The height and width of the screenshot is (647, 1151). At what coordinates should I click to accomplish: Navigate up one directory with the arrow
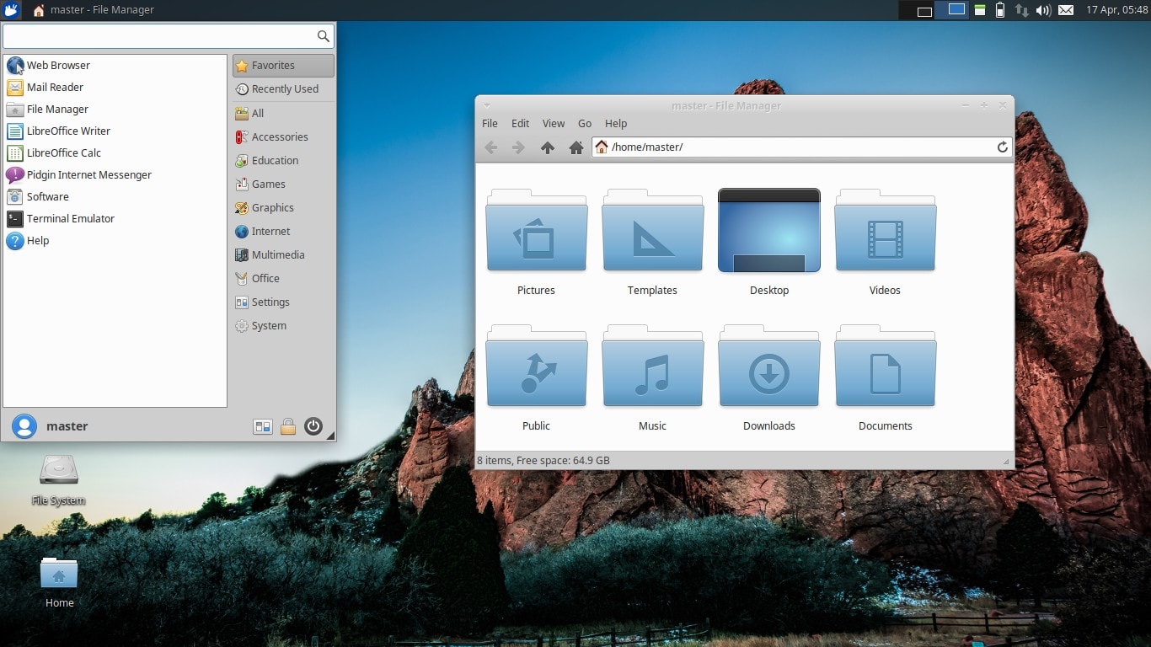tap(548, 147)
